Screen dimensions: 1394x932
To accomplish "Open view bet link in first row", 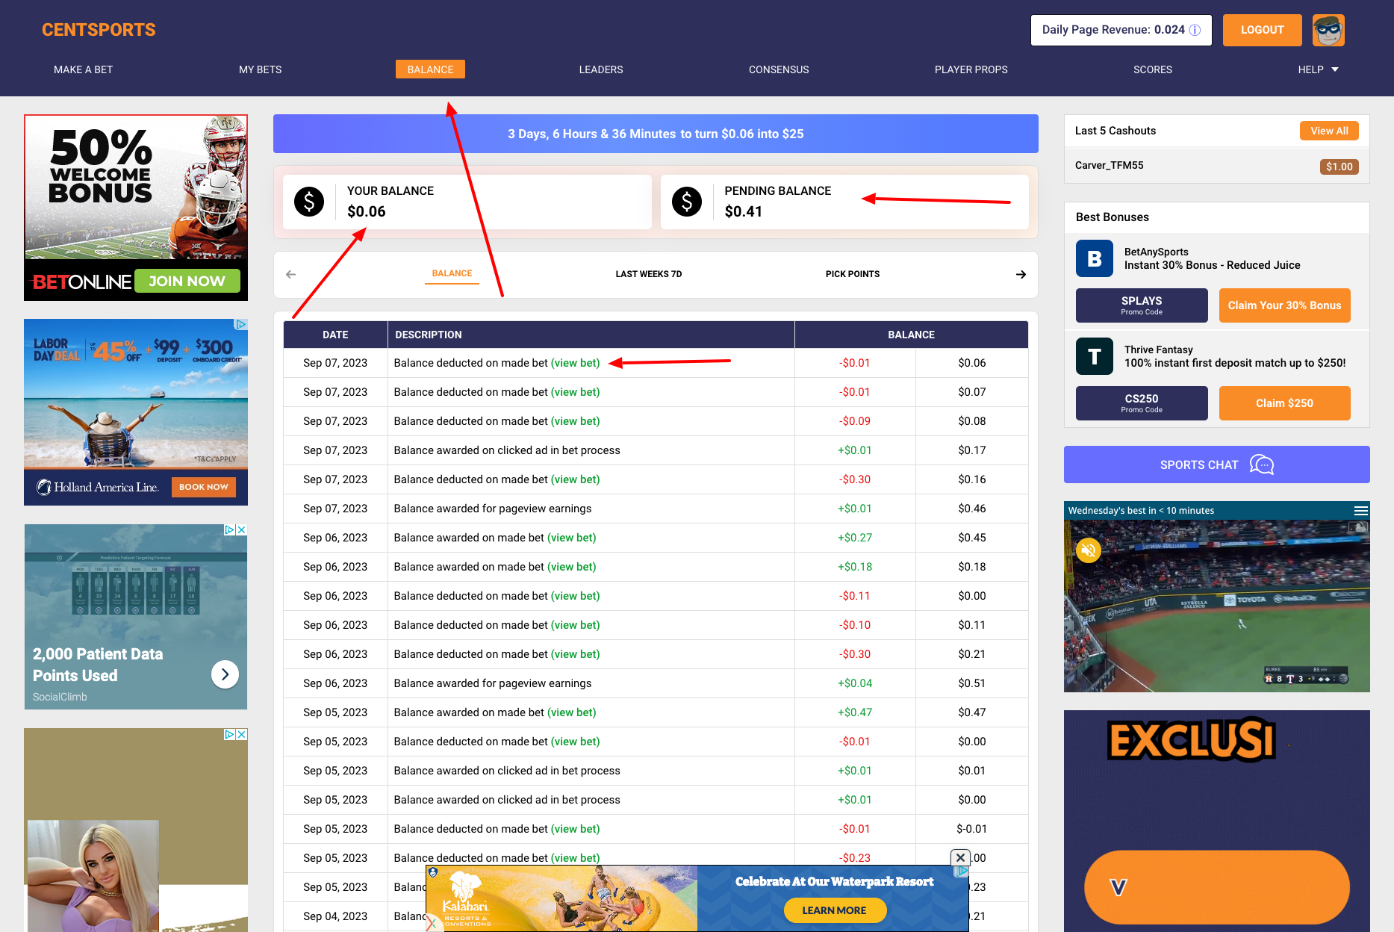I will [x=575, y=363].
